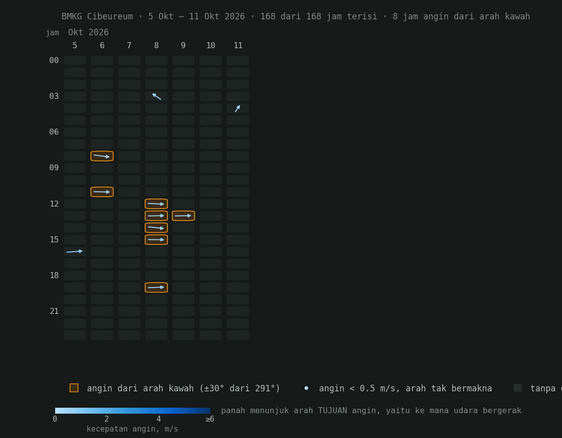Click the northwest-pointing arrow on 8 Okt at 03
Viewport: 562px width, 438px height.
click(x=157, y=96)
